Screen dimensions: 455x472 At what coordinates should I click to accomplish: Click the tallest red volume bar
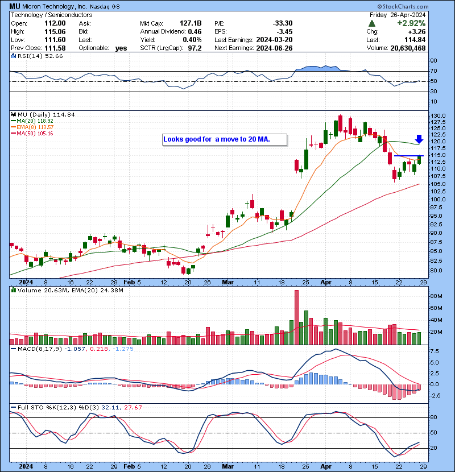(296, 317)
